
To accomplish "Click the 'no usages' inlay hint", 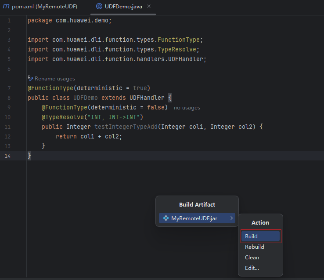I will [187, 108].
